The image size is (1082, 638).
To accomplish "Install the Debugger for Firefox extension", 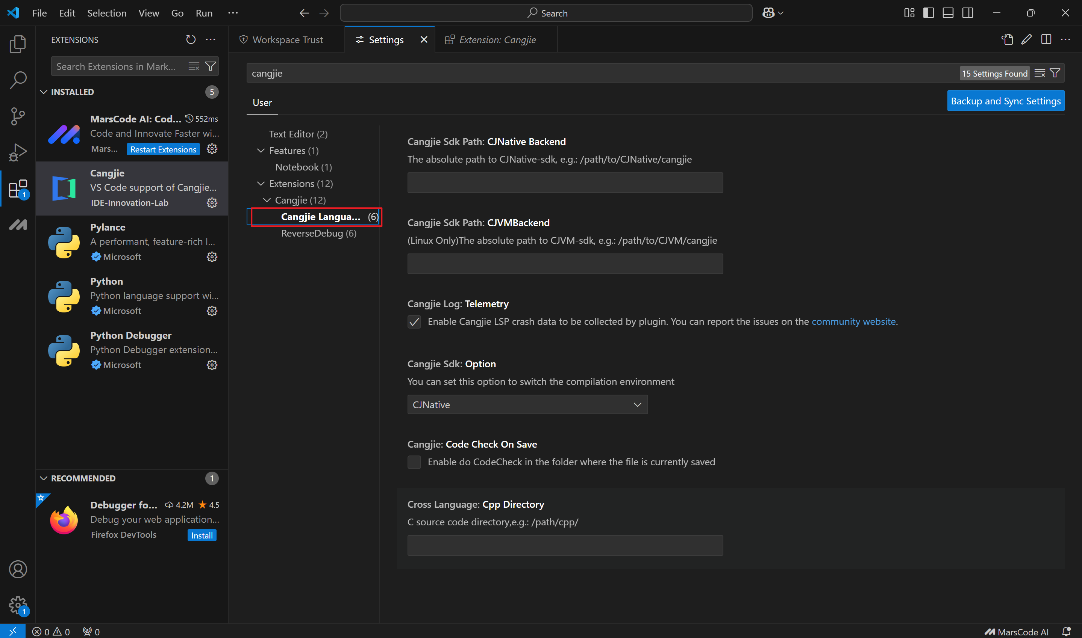I will [202, 535].
